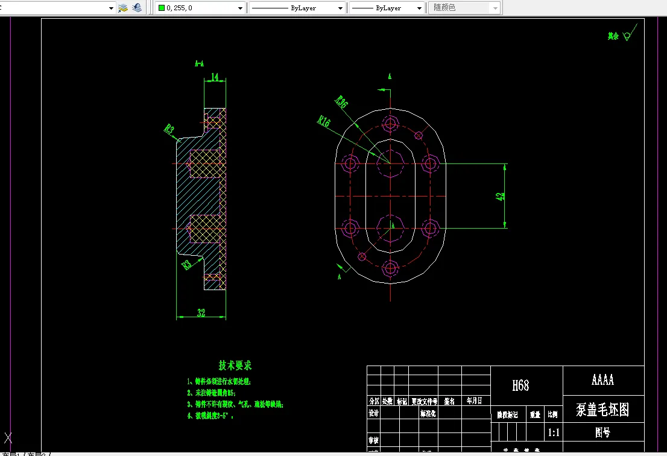
Task: Select the 签名 header cell
Action: [x=450, y=401]
